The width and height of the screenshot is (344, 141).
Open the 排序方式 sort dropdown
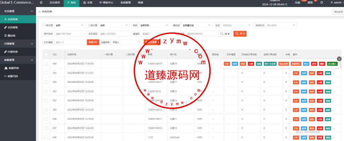(x=281, y=25)
